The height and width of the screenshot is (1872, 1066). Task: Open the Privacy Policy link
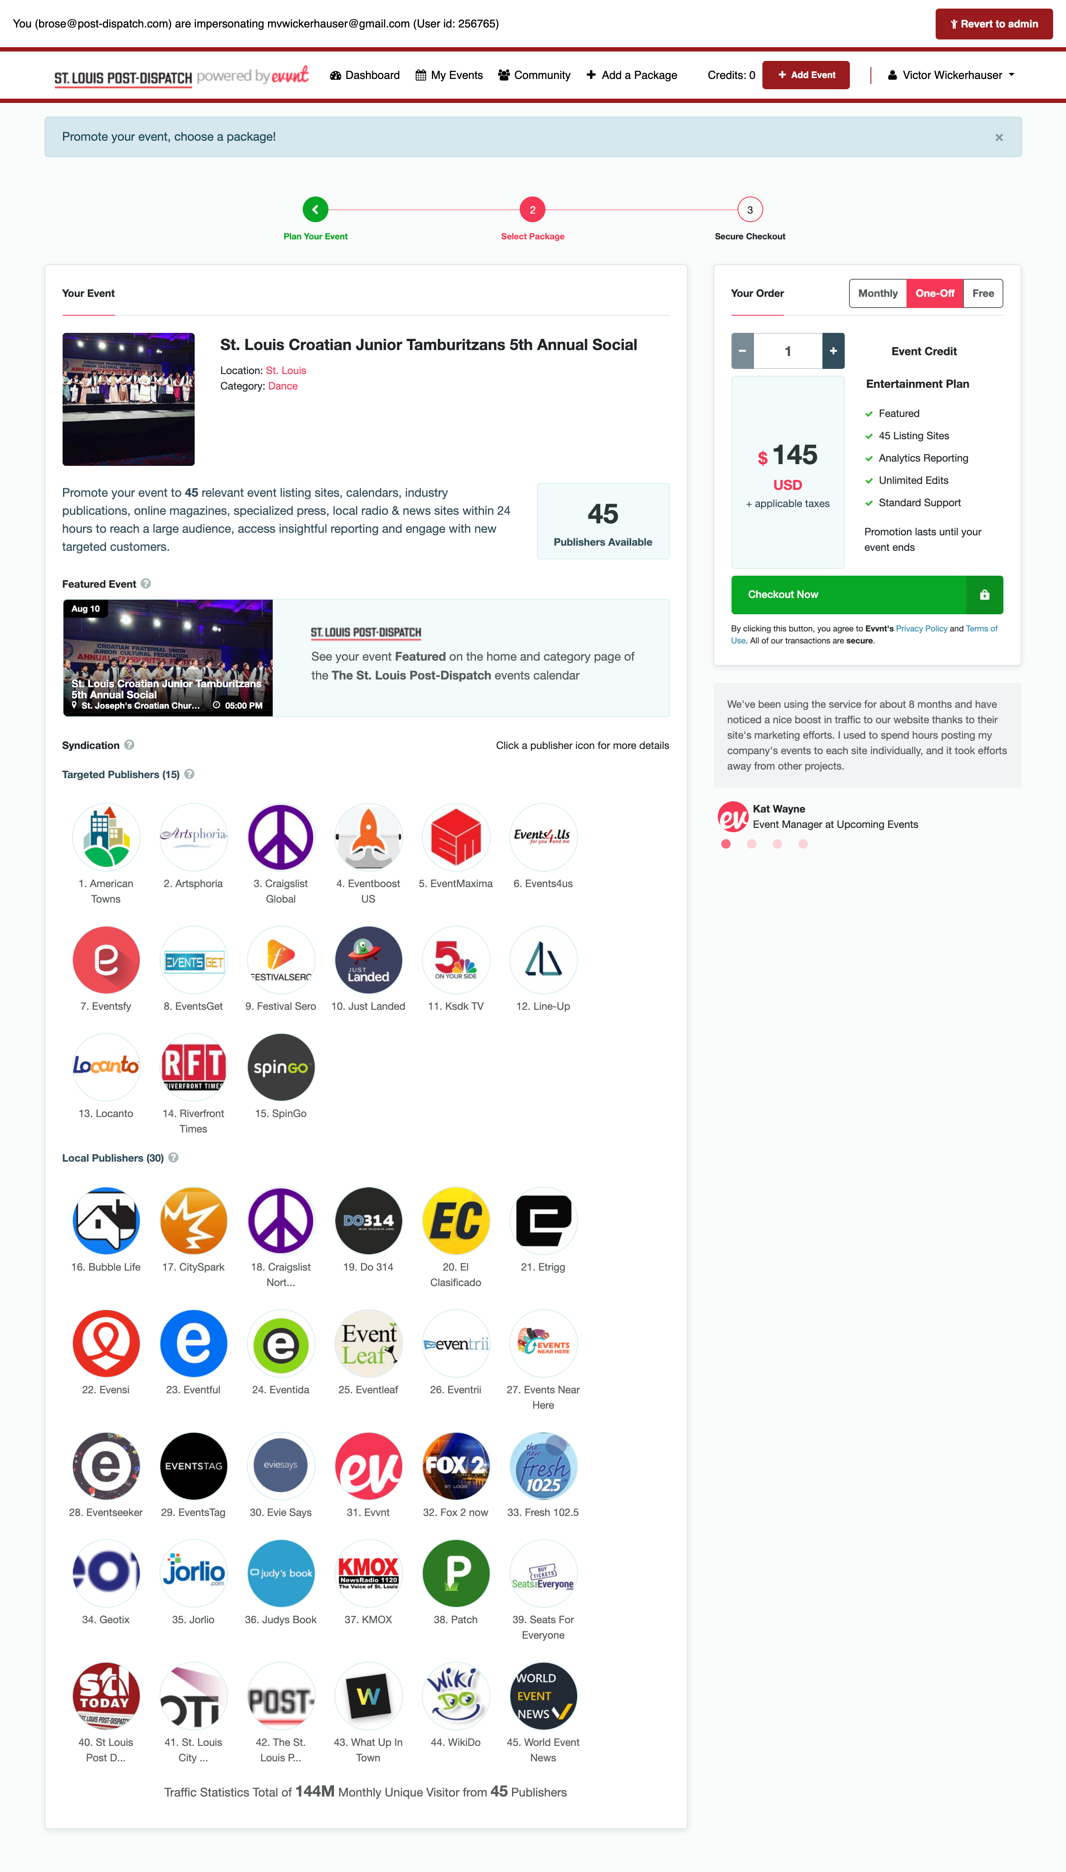(921, 629)
